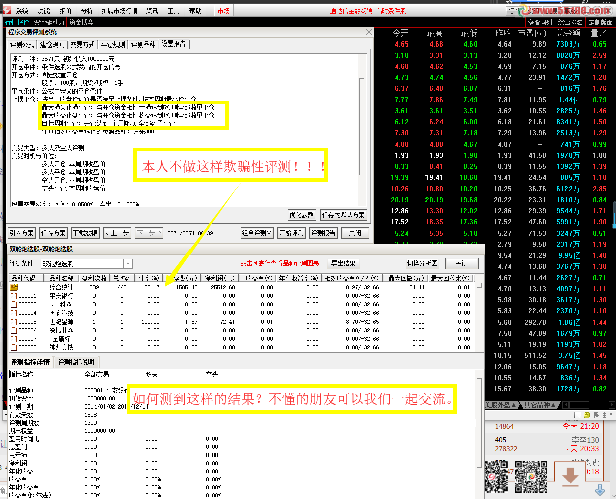Select the 资金博弈 tab
Viewport: 616px width, 499px height.
82,22
